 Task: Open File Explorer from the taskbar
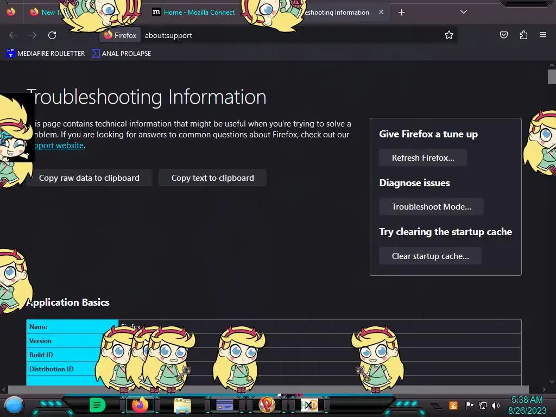click(182, 405)
